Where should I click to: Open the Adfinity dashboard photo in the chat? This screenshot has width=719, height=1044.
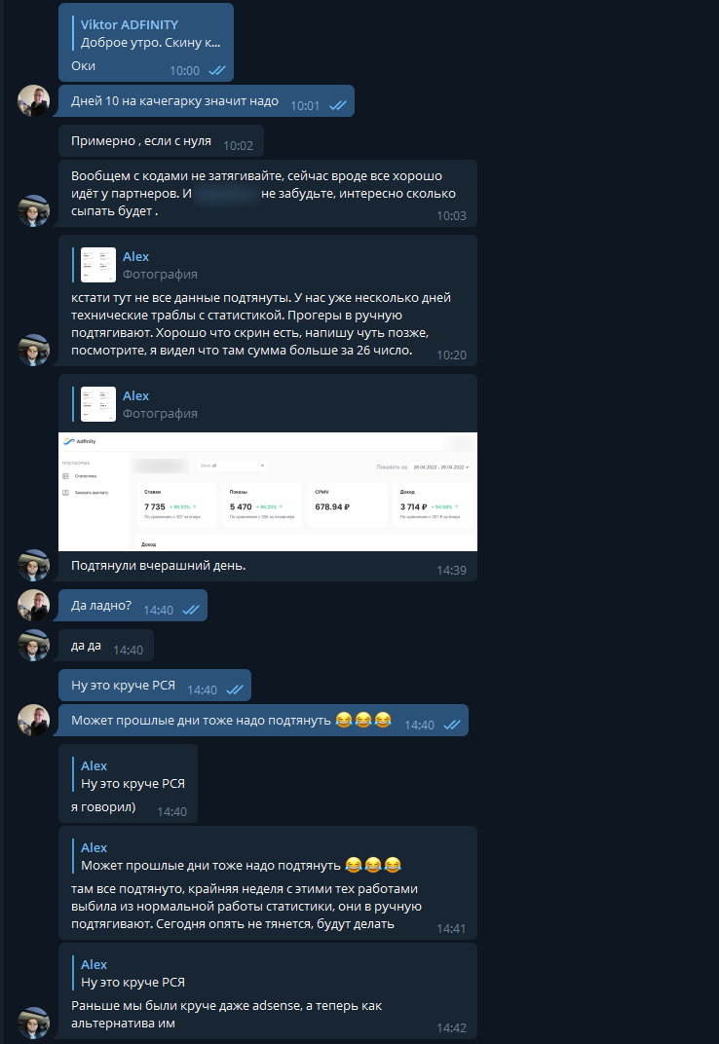pyautogui.click(x=268, y=492)
